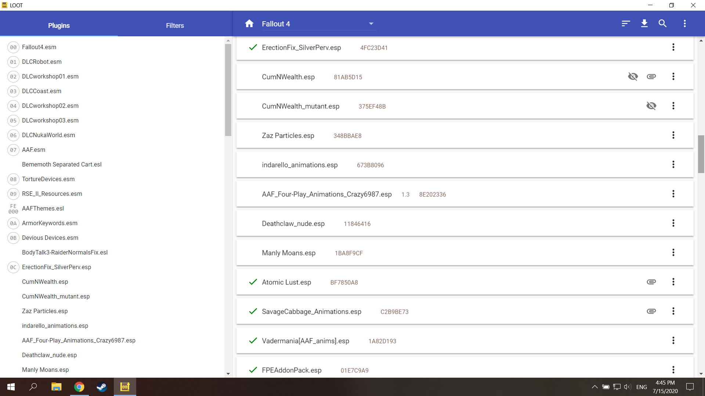Click the update masterlist download icon
The image size is (705, 396).
[x=644, y=23]
